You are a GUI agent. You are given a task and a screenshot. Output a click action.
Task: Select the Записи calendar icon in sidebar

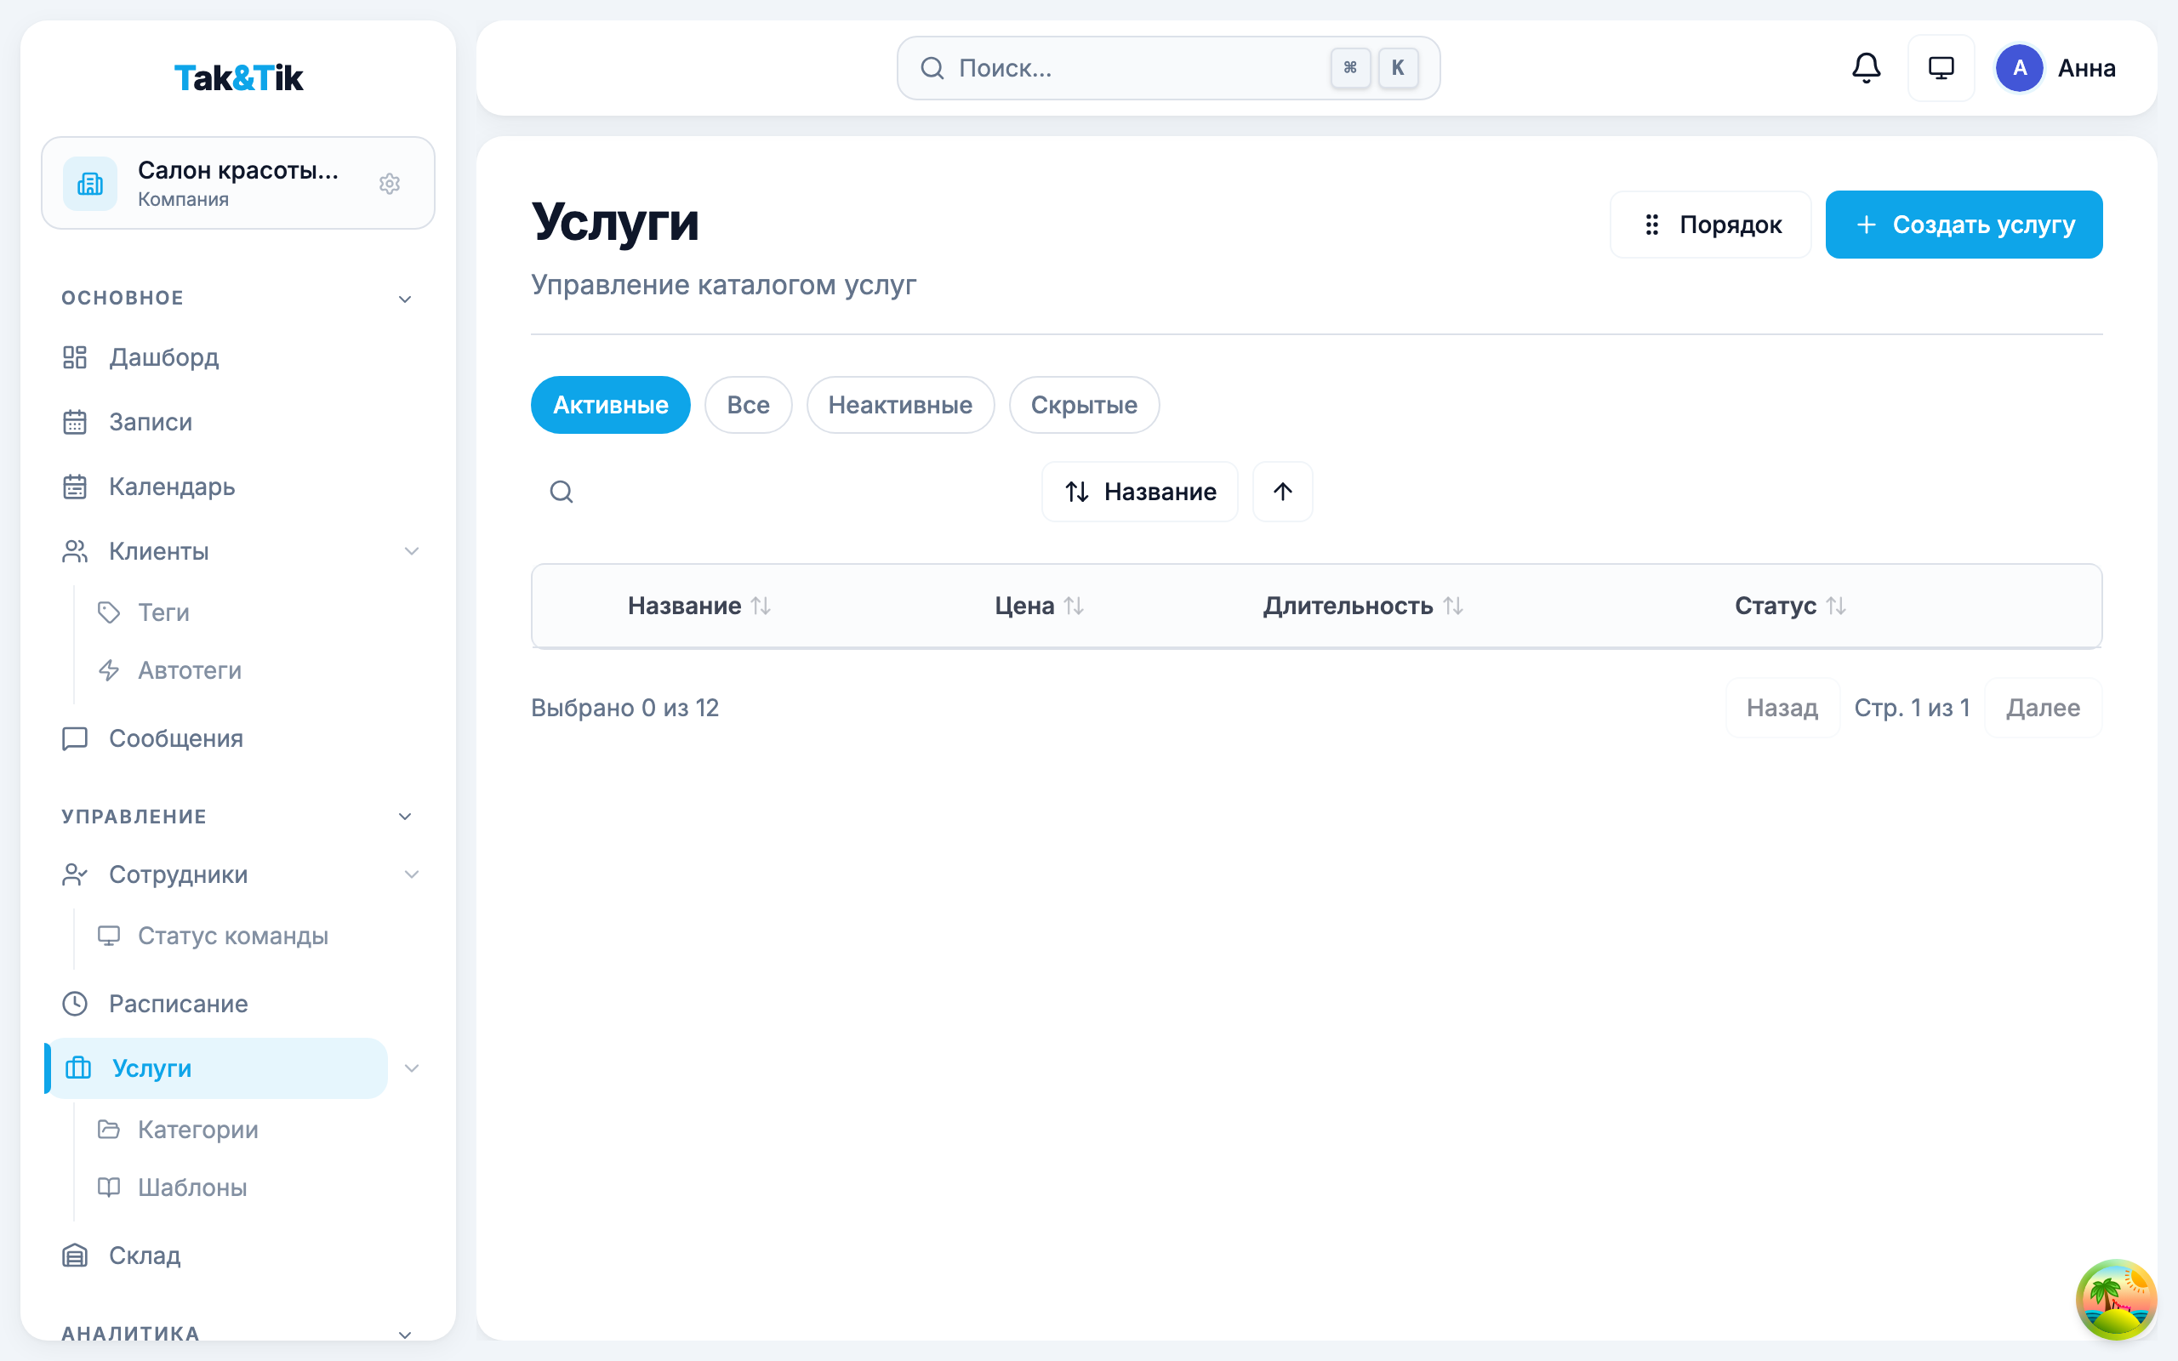[75, 422]
